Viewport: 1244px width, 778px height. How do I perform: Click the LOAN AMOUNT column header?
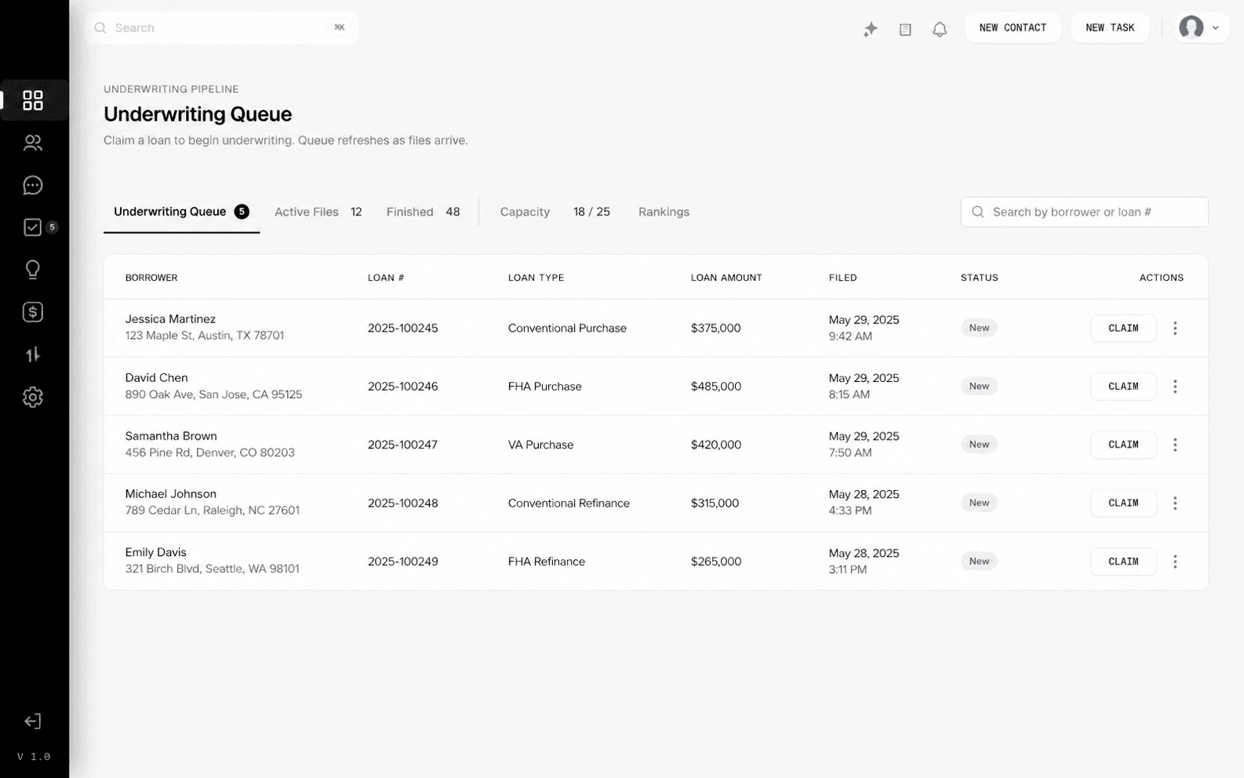[726, 278]
